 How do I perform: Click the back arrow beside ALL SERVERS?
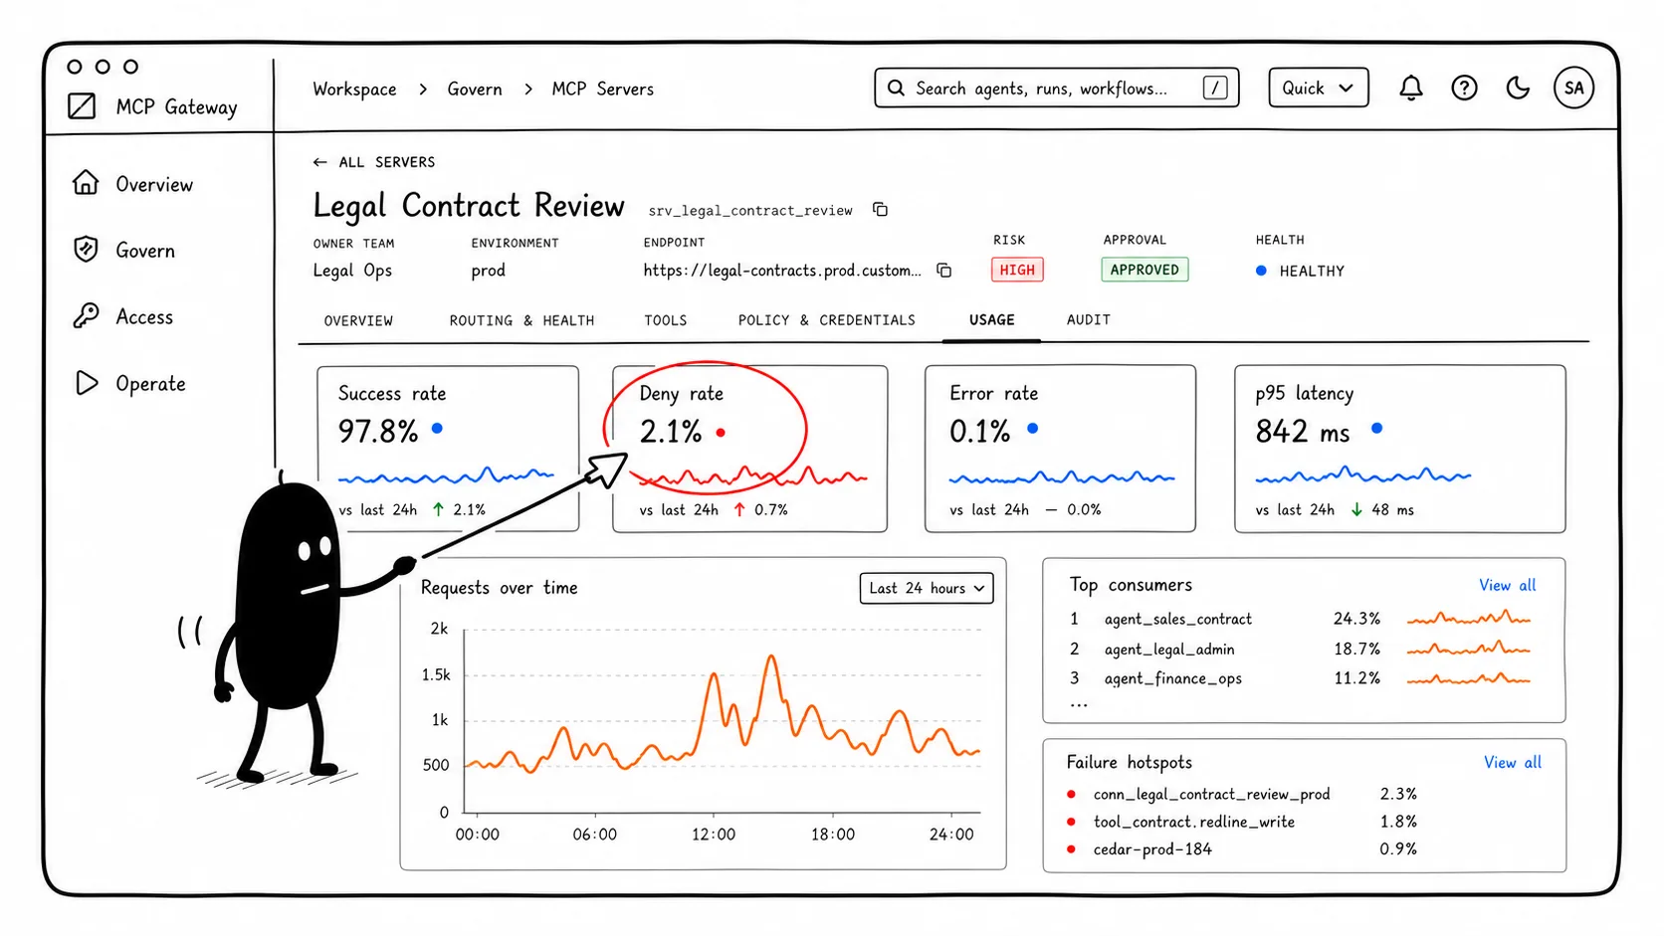[319, 162]
